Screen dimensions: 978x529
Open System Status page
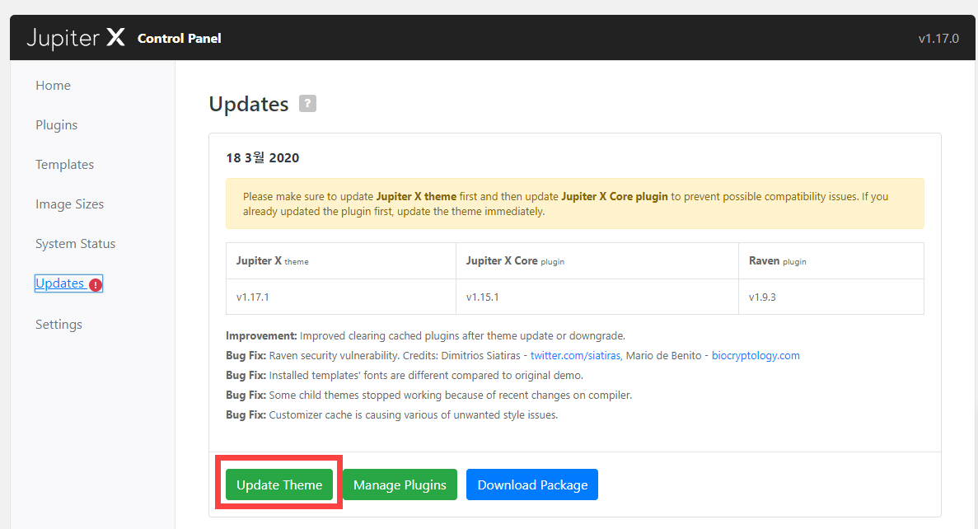pos(76,244)
